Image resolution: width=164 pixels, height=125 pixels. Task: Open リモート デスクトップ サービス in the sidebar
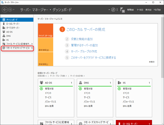coord(17,48)
